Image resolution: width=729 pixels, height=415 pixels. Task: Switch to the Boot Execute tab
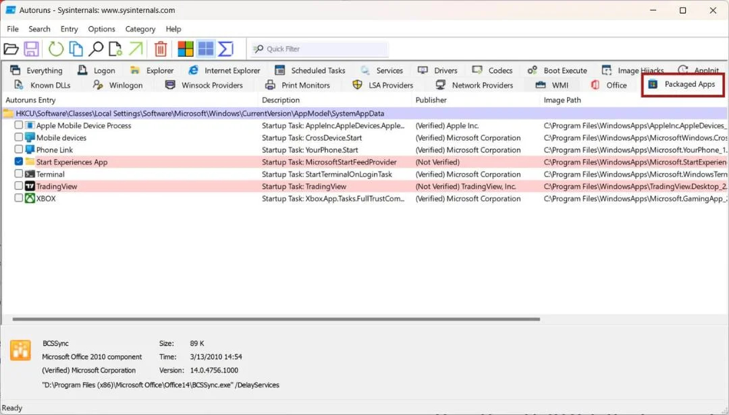[x=558, y=70]
